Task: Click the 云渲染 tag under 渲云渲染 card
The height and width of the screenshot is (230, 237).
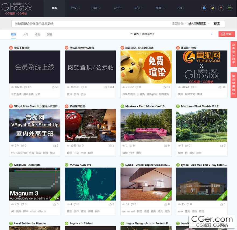Action: click(141, 94)
